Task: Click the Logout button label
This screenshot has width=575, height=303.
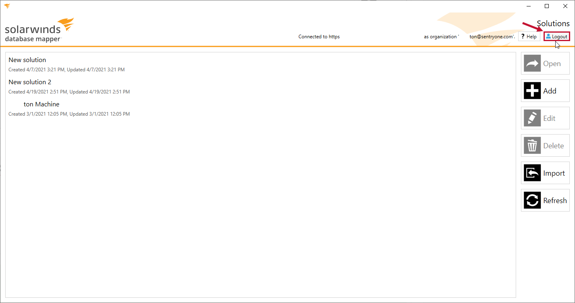Action: click(560, 37)
